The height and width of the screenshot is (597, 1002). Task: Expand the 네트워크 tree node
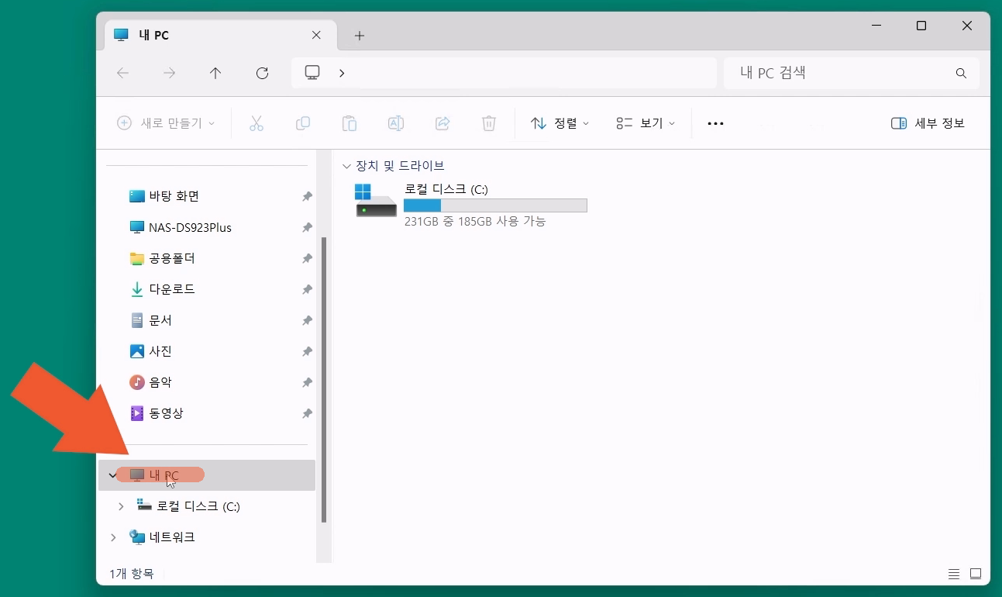(x=113, y=537)
